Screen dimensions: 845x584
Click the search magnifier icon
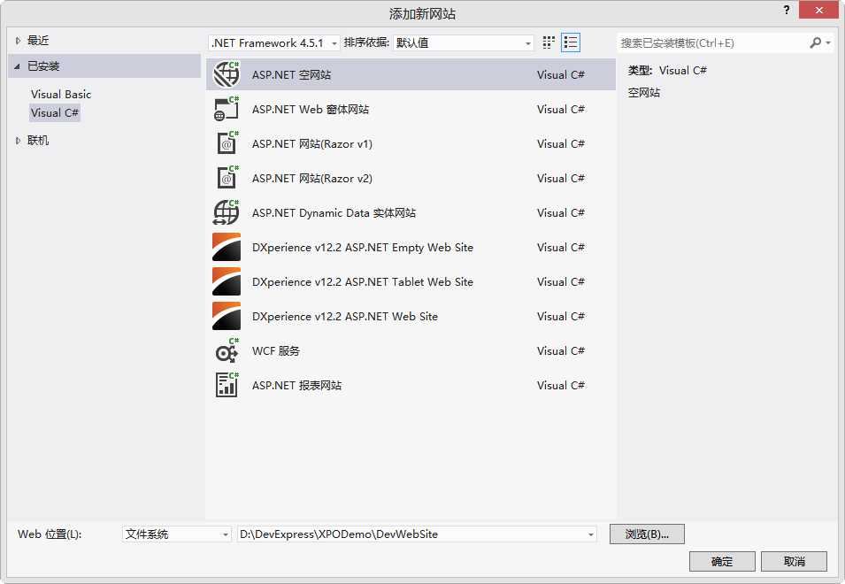[816, 42]
